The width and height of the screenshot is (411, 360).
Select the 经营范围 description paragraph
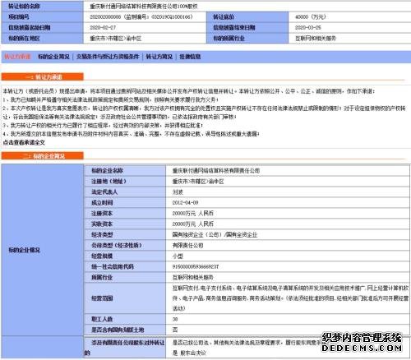coord(290,298)
